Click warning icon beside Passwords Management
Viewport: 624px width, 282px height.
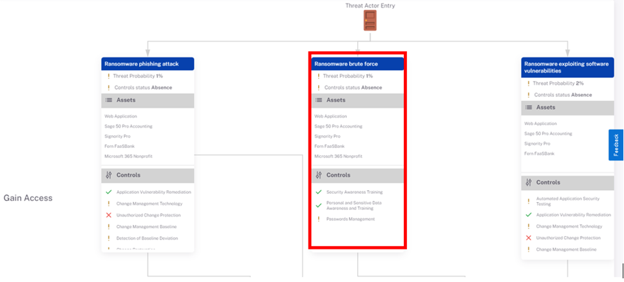[x=318, y=219]
